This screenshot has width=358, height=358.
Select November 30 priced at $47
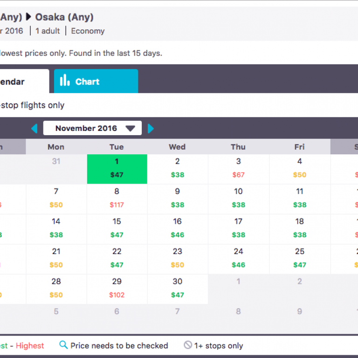pyautogui.click(x=177, y=289)
